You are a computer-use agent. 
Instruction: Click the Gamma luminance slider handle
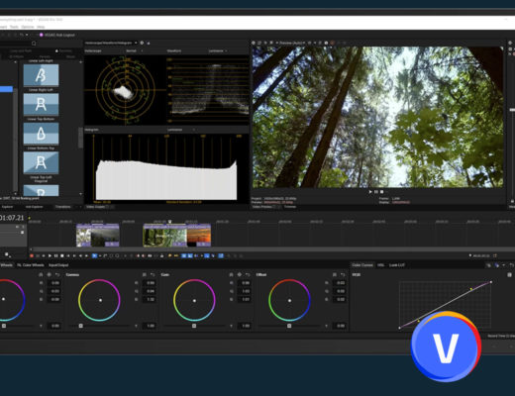[x=80, y=326]
